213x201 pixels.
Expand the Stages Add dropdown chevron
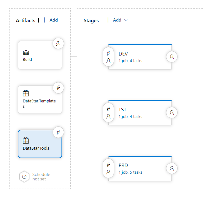[x=126, y=20]
